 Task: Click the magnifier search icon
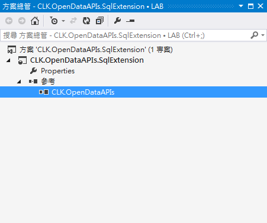point(255,35)
